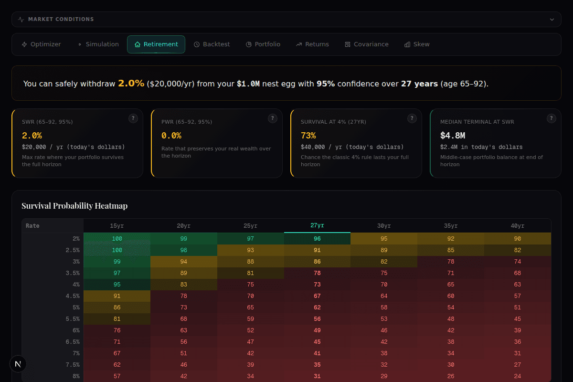Click the Market Conditions waveform icon
Screen dimensions: 573x382
20,19
